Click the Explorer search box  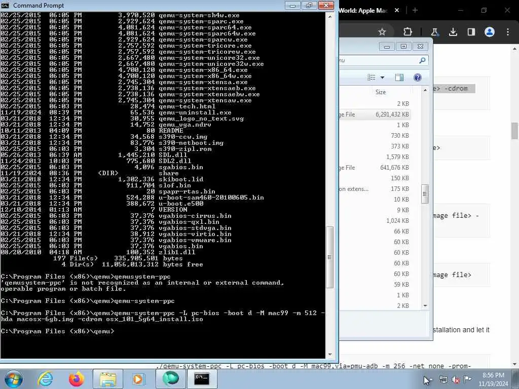pos(383,60)
